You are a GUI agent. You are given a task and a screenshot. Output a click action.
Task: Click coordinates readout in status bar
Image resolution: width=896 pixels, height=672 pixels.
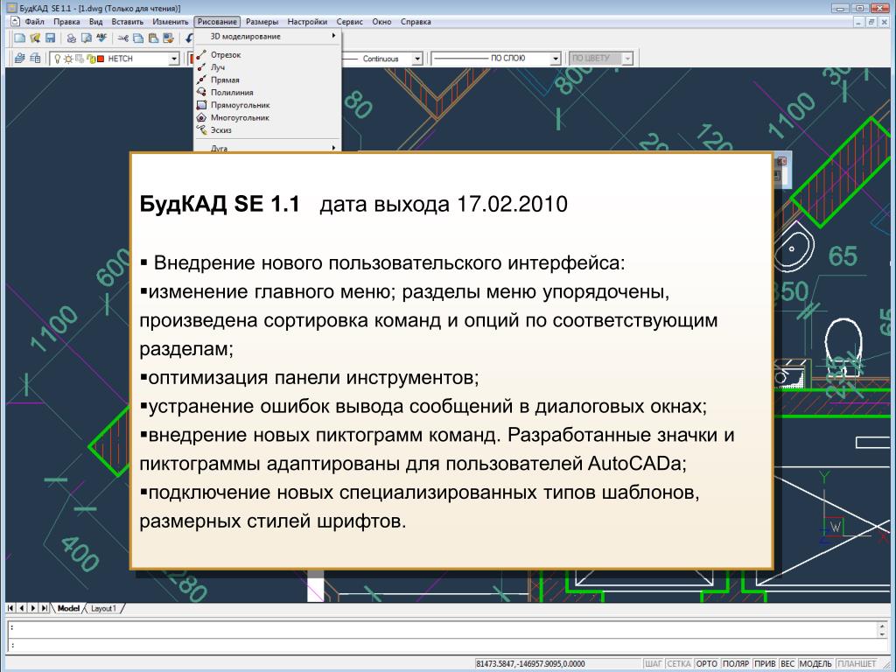click(x=529, y=664)
